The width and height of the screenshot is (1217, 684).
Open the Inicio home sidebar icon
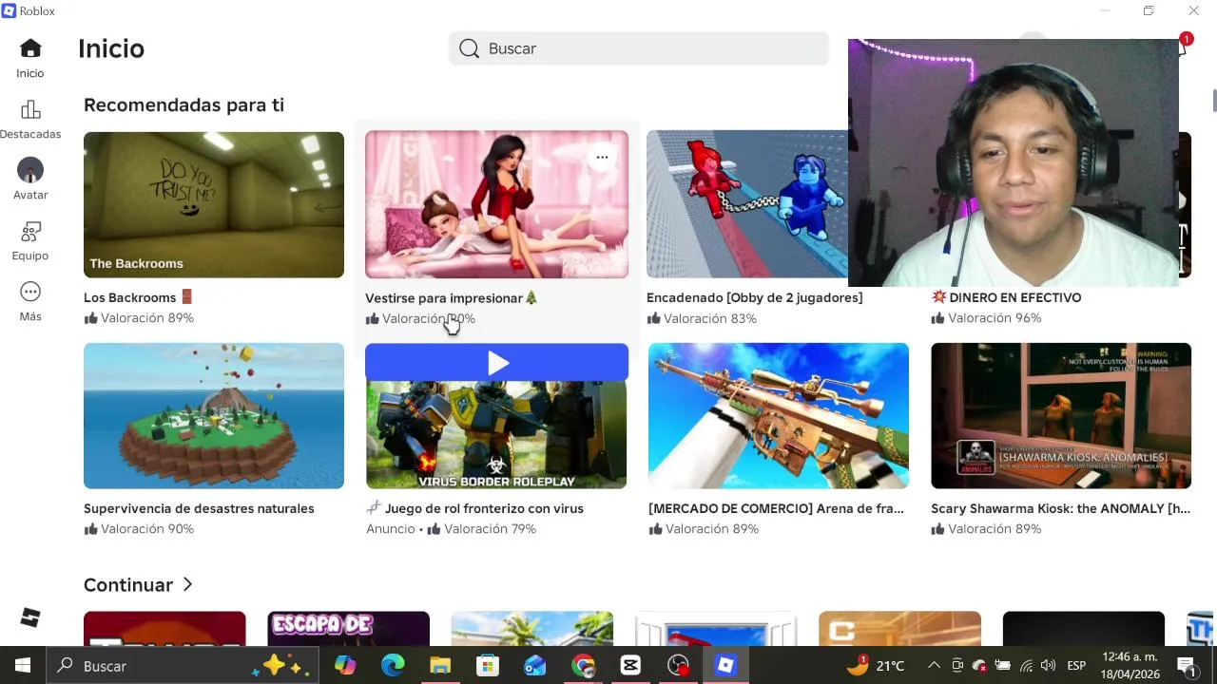tap(30, 48)
